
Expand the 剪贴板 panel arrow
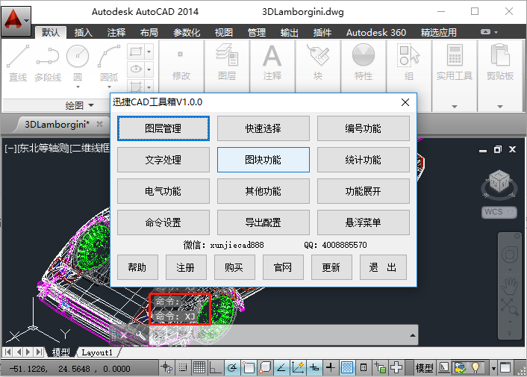tap(500, 106)
